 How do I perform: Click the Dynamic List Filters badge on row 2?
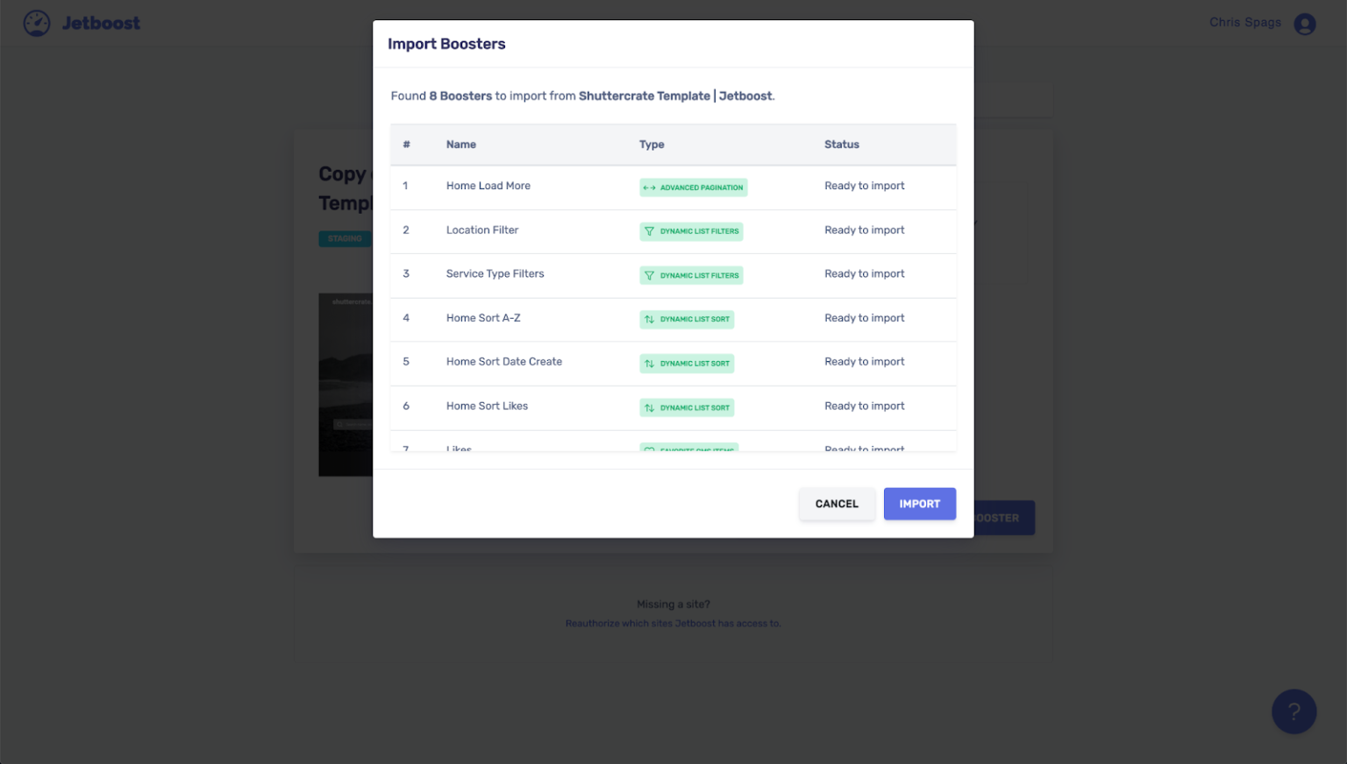tap(691, 230)
